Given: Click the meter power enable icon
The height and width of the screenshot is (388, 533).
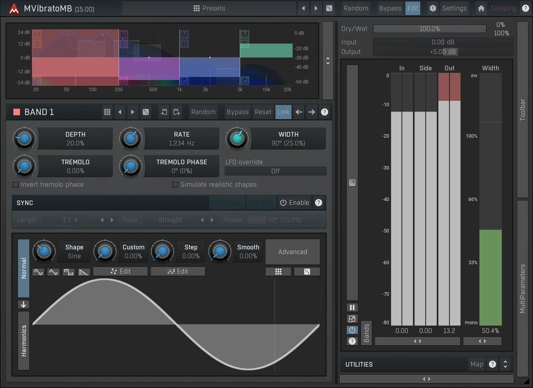Looking at the screenshot, I should coord(352,330).
